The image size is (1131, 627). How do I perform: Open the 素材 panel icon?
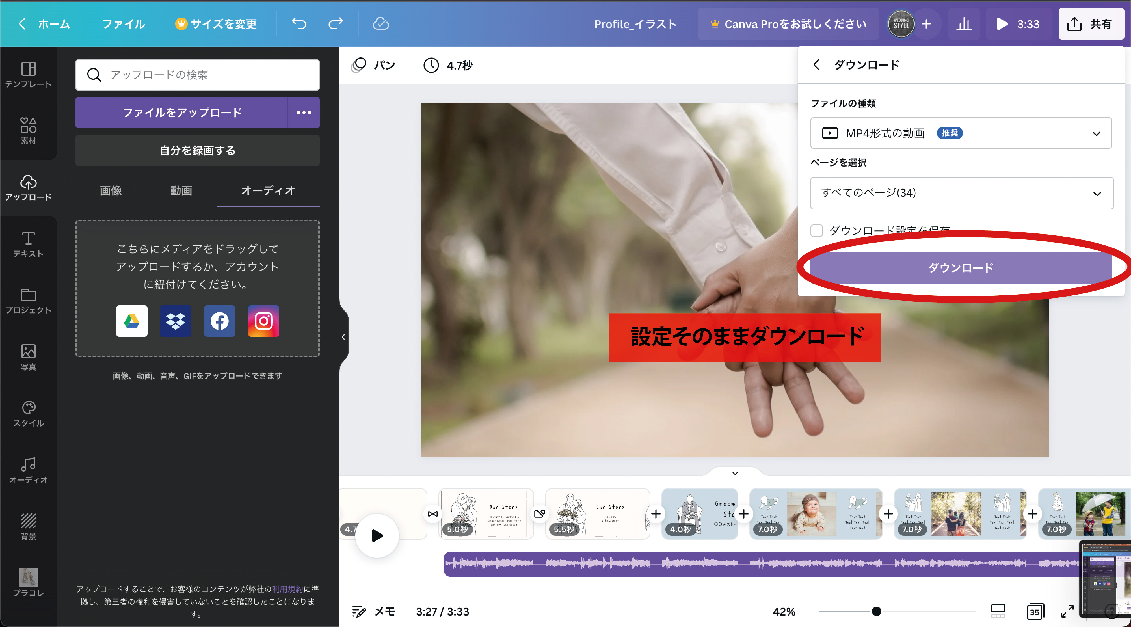pyautogui.click(x=28, y=130)
